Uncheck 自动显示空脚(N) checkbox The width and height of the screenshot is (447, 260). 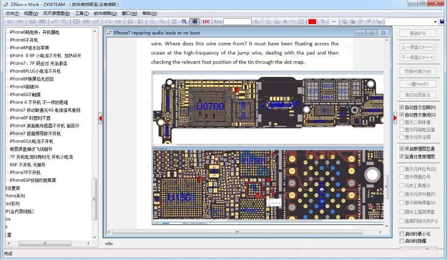tap(402, 107)
